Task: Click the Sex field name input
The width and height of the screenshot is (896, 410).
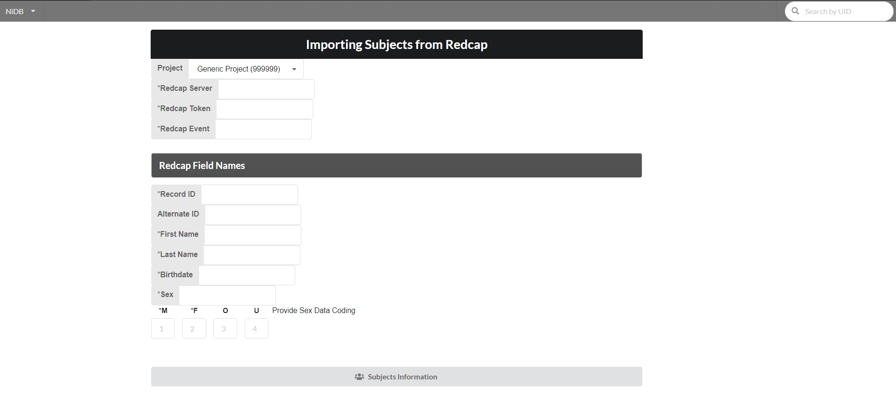Action: 227,295
